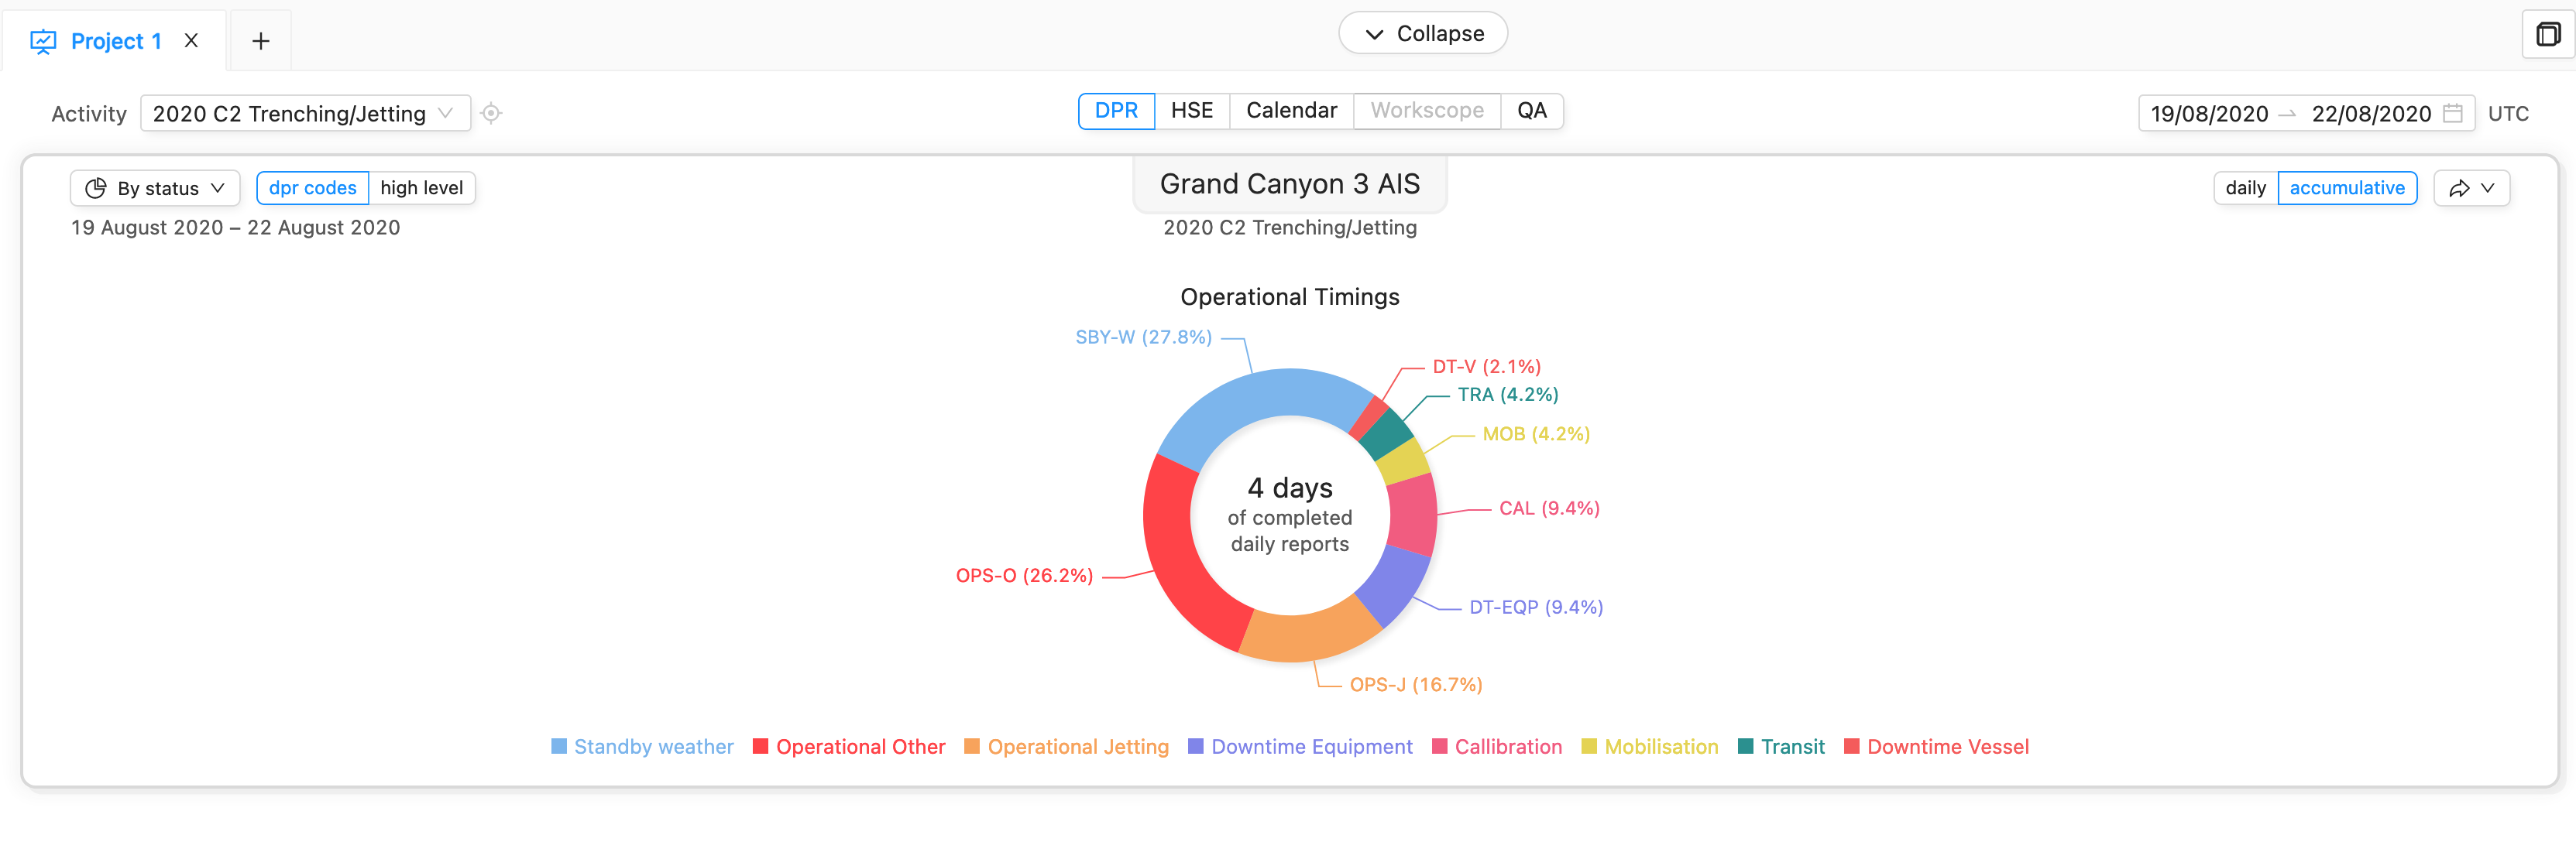Click the MOB (4.2%) label
Viewport: 2576px width, 842px height.
pyautogui.click(x=1535, y=434)
